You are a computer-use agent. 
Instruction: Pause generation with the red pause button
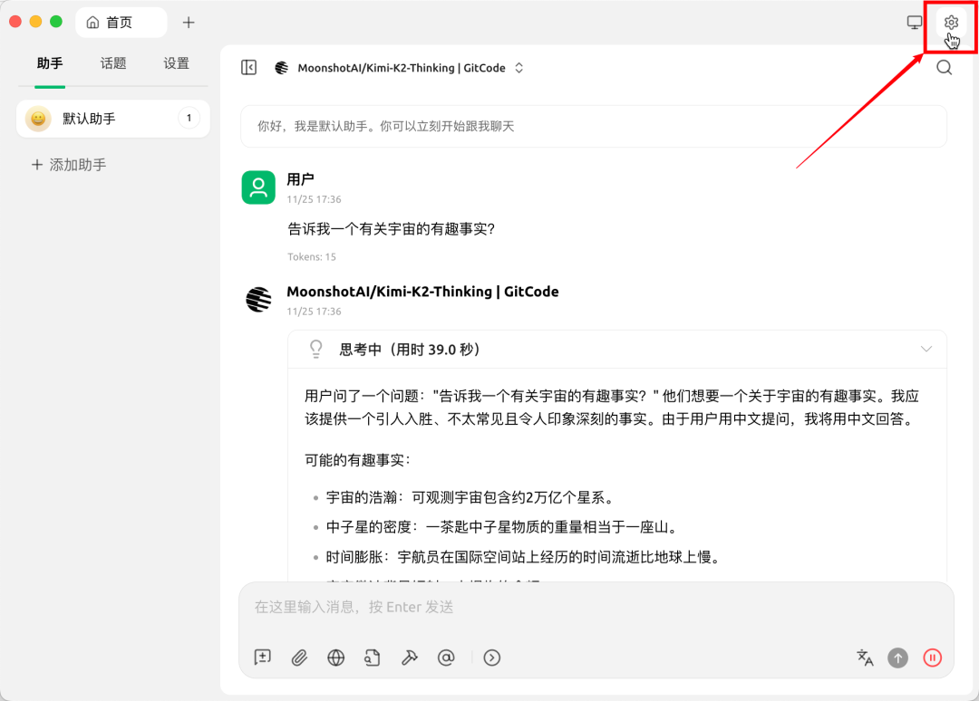[x=932, y=658]
